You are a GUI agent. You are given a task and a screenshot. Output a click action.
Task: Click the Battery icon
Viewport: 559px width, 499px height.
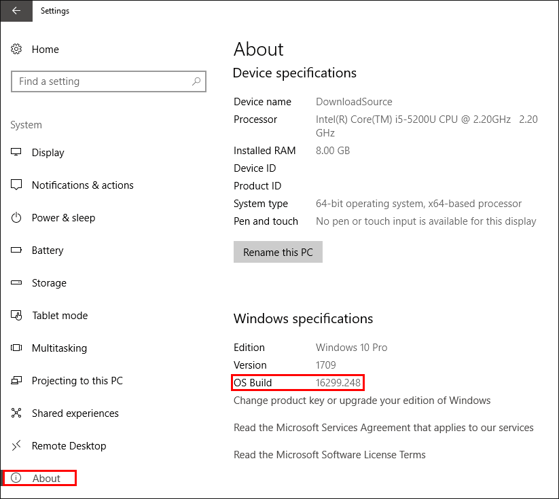click(x=16, y=250)
